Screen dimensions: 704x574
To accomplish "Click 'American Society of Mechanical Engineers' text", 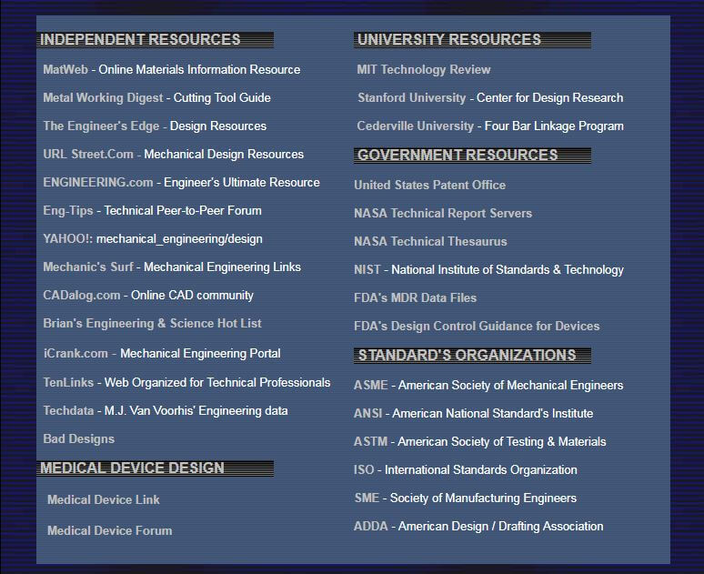I will (x=511, y=386).
